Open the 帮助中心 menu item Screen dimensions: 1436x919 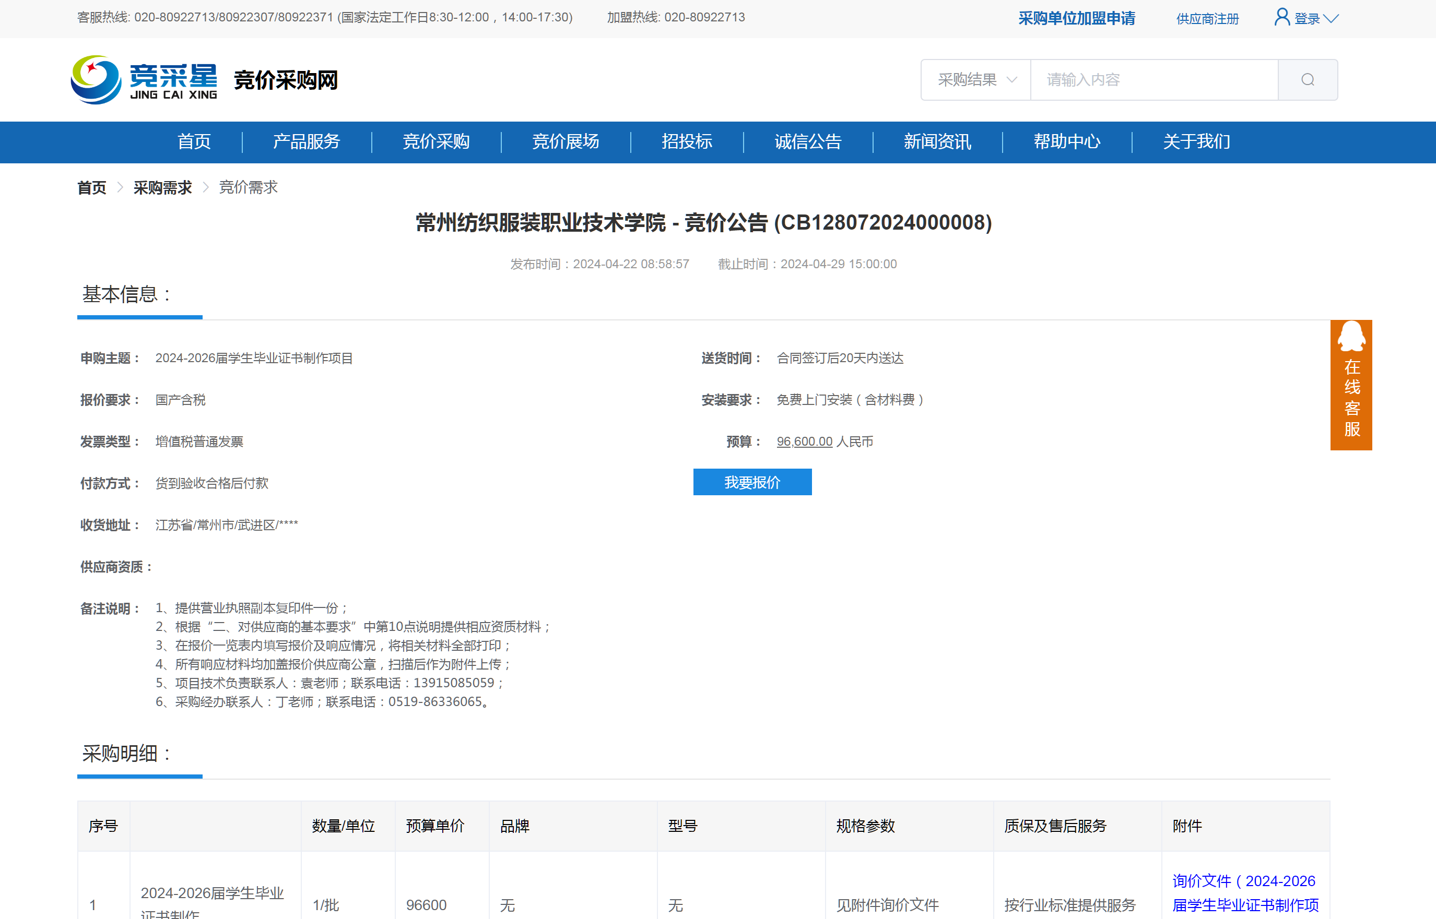pos(1066,142)
